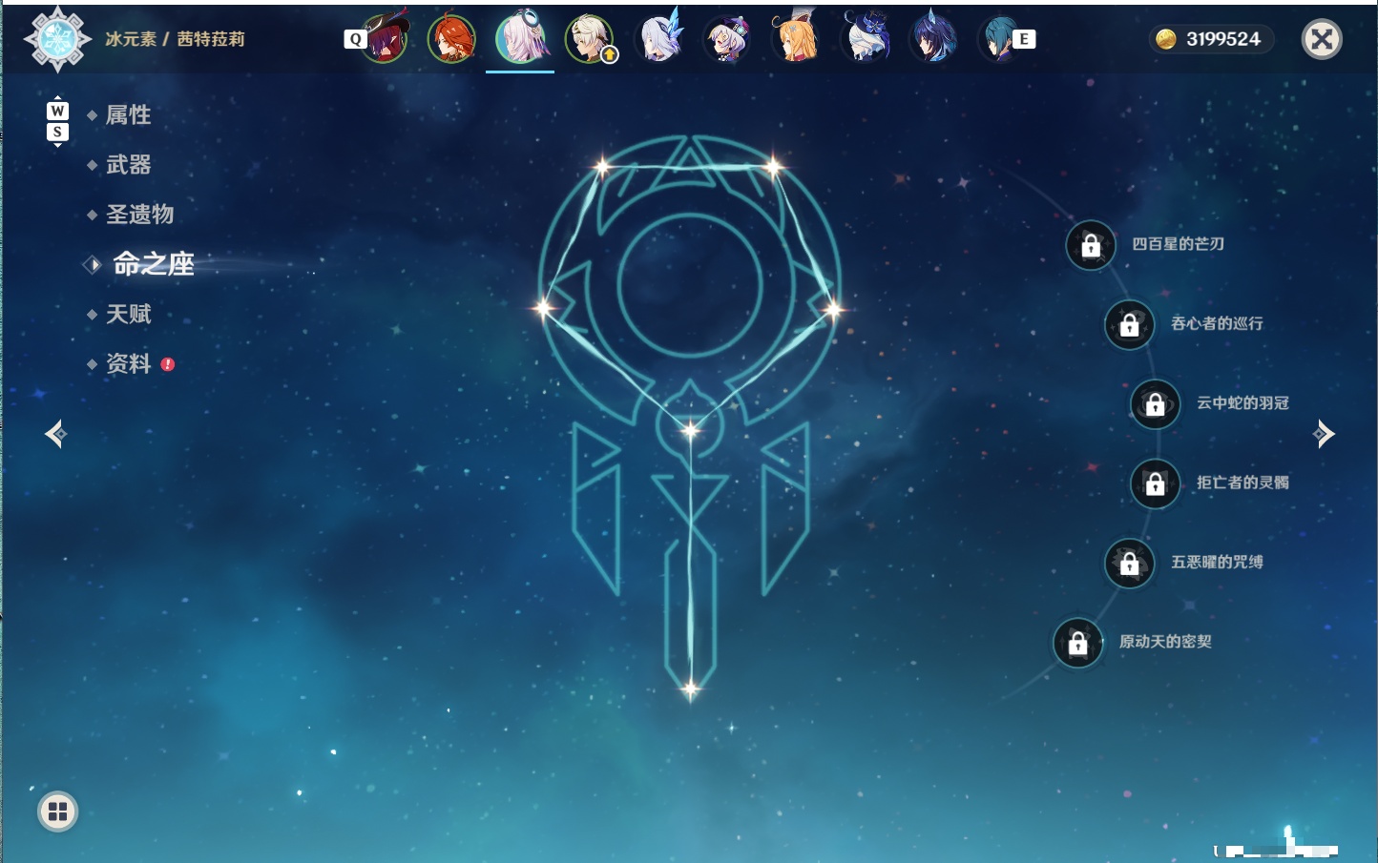The width and height of the screenshot is (1378, 863).
Task: Select the highlighted pink-haired Citlali avatar
Action: click(x=521, y=37)
